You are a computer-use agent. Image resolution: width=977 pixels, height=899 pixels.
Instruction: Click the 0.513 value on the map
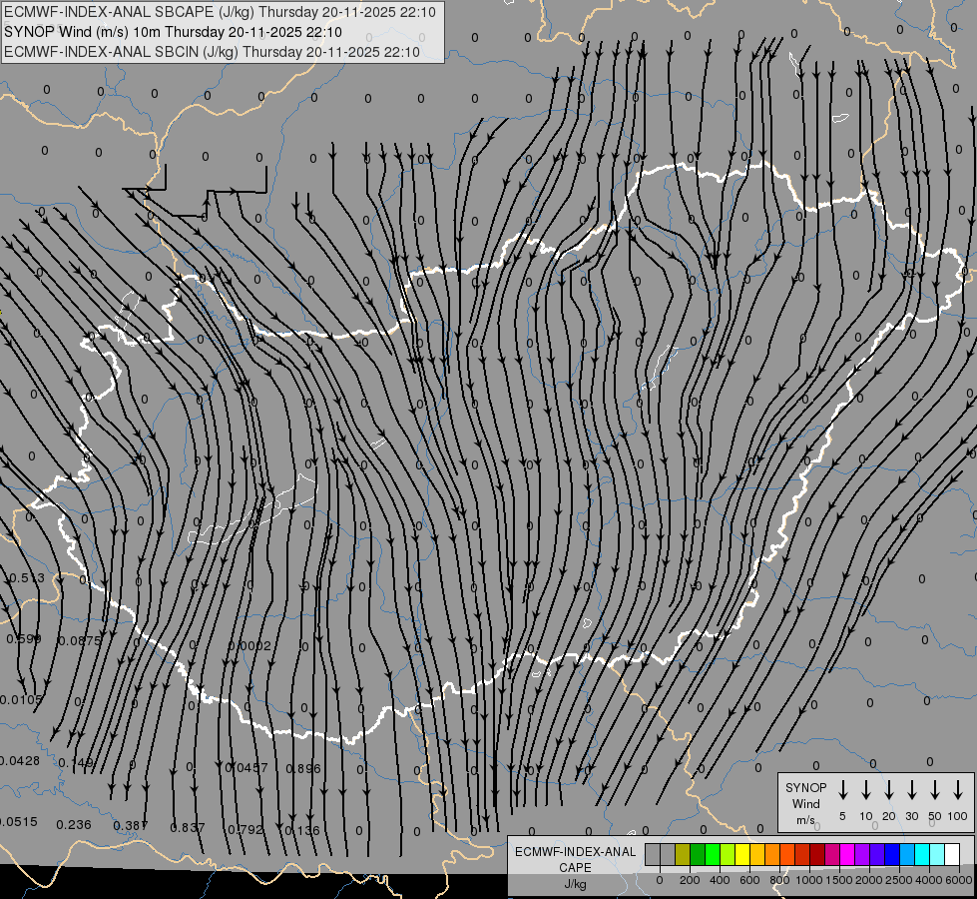click(26, 577)
